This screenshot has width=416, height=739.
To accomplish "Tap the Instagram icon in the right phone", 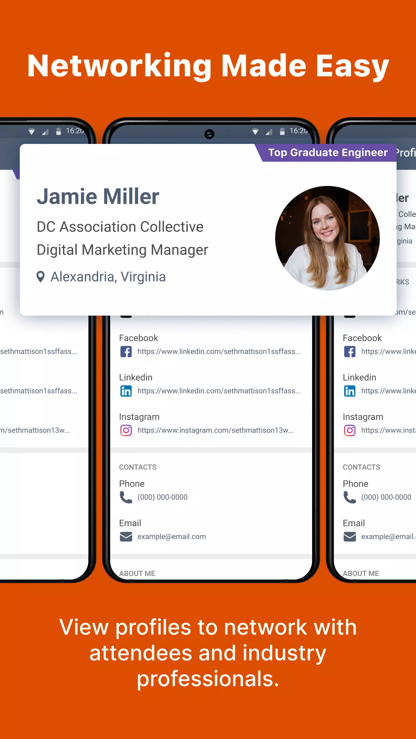I will (x=350, y=430).
